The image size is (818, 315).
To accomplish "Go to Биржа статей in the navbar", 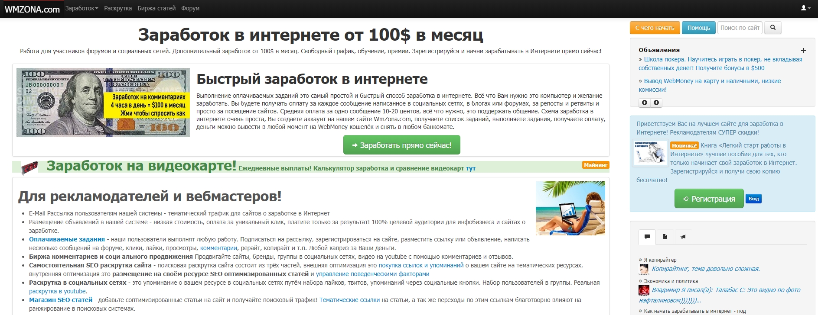I will pos(156,8).
